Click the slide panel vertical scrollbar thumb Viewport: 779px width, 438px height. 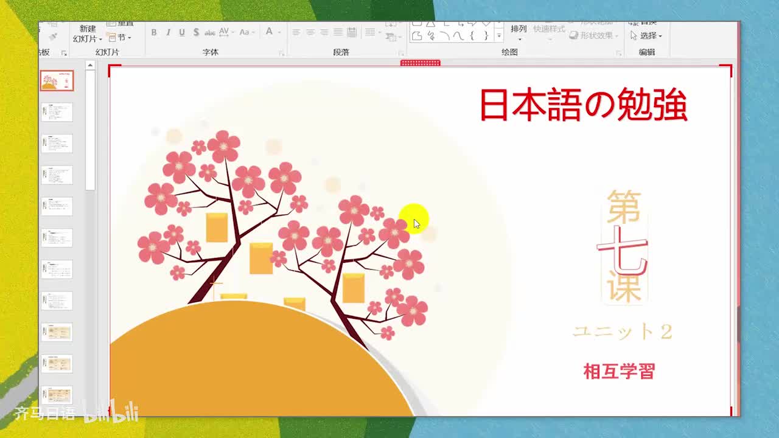pos(90,130)
